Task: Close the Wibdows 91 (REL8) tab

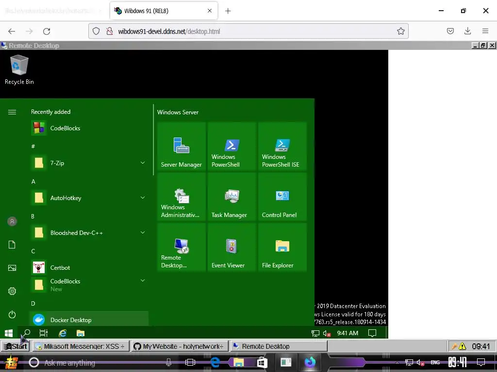Action: 210,11
